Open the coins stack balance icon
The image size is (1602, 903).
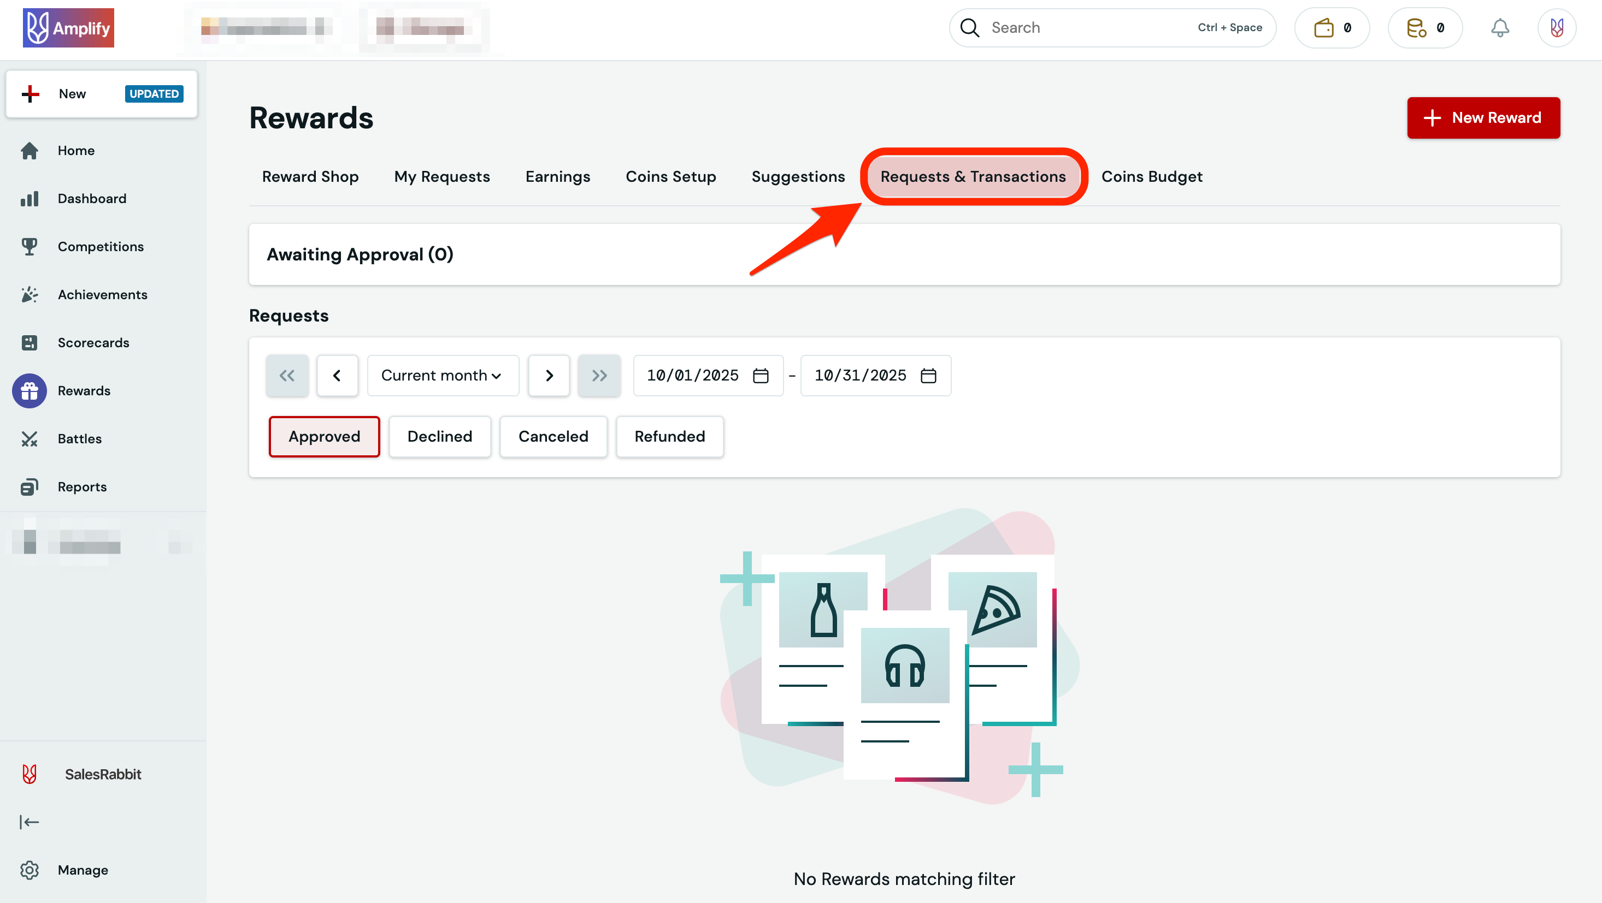(1416, 28)
